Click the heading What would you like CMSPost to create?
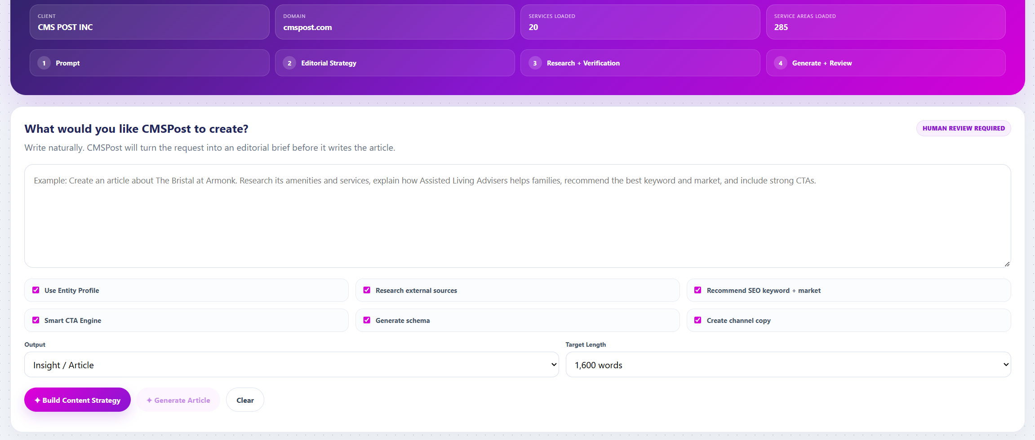 click(136, 129)
